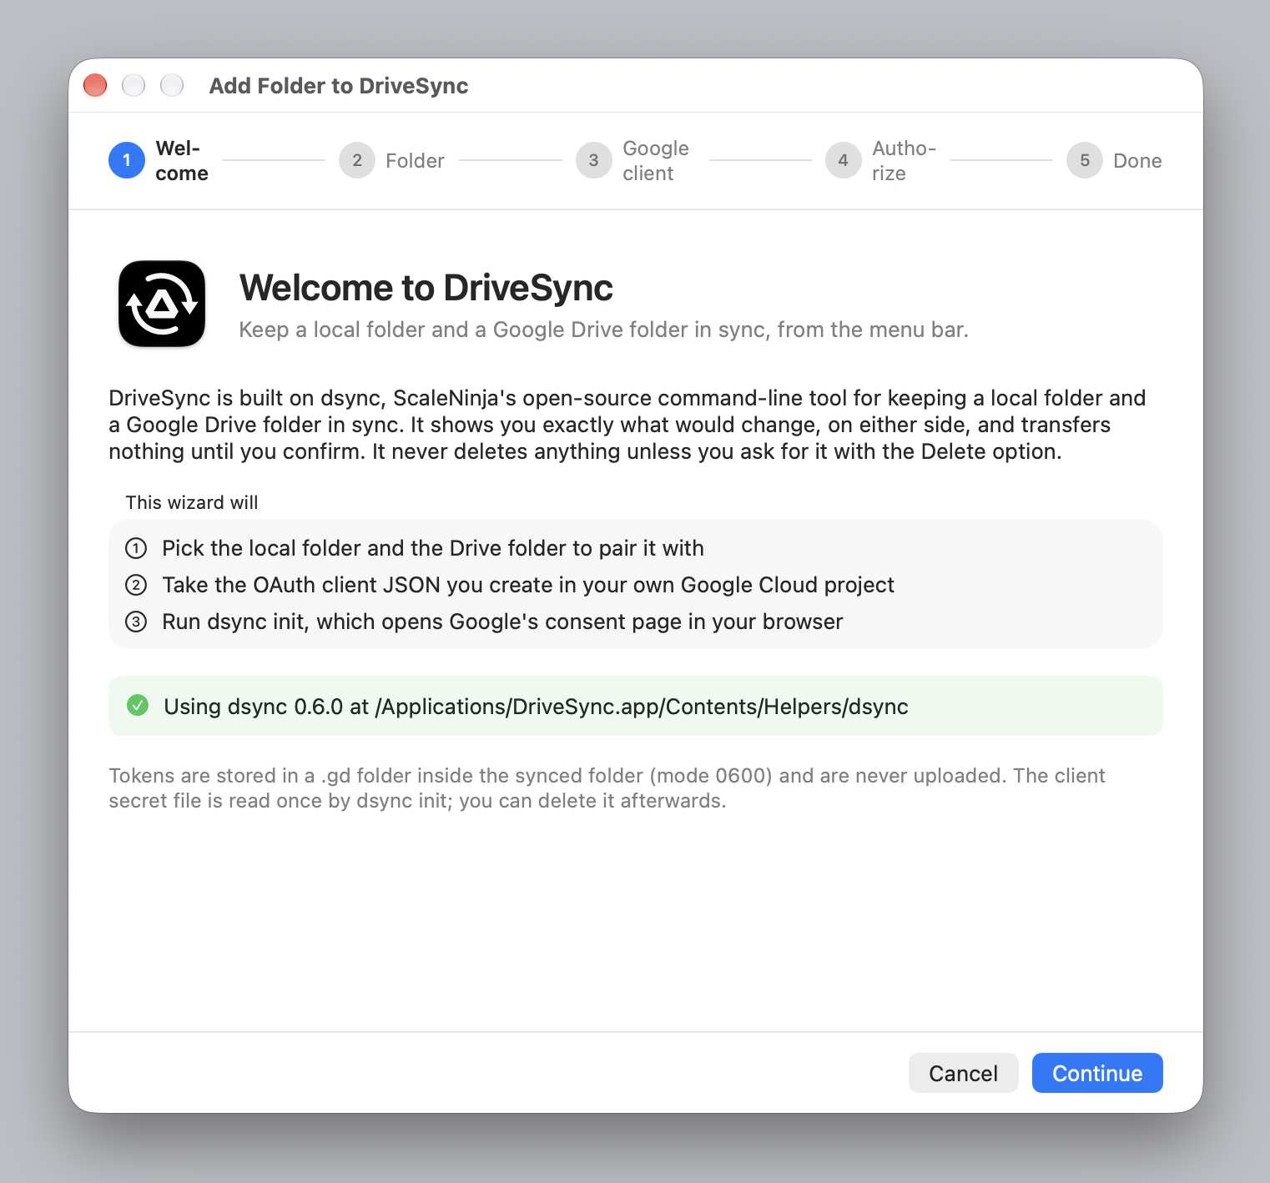Click the circled number 3 list icon

coord(136,622)
